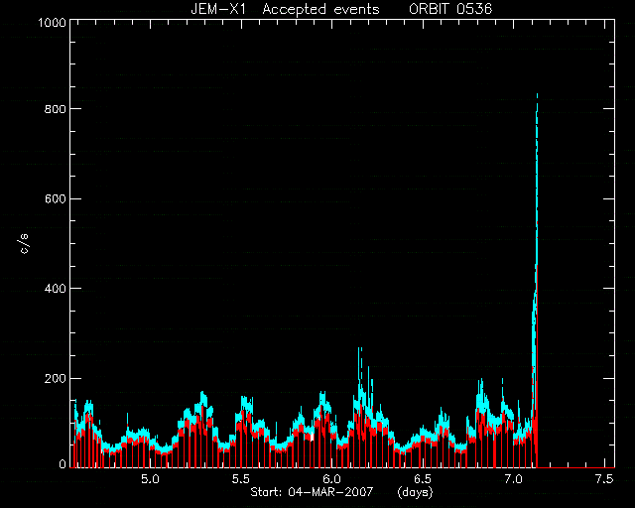Click the 200 y-axis tick label
The width and height of the screenshot is (635, 508).
pyautogui.click(x=56, y=378)
